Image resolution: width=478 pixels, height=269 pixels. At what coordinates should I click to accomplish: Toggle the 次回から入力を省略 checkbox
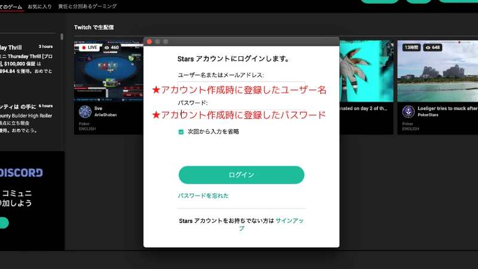(181, 132)
